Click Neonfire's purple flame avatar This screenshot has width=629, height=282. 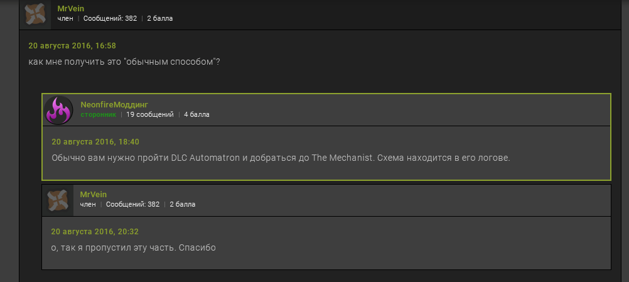tap(59, 110)
